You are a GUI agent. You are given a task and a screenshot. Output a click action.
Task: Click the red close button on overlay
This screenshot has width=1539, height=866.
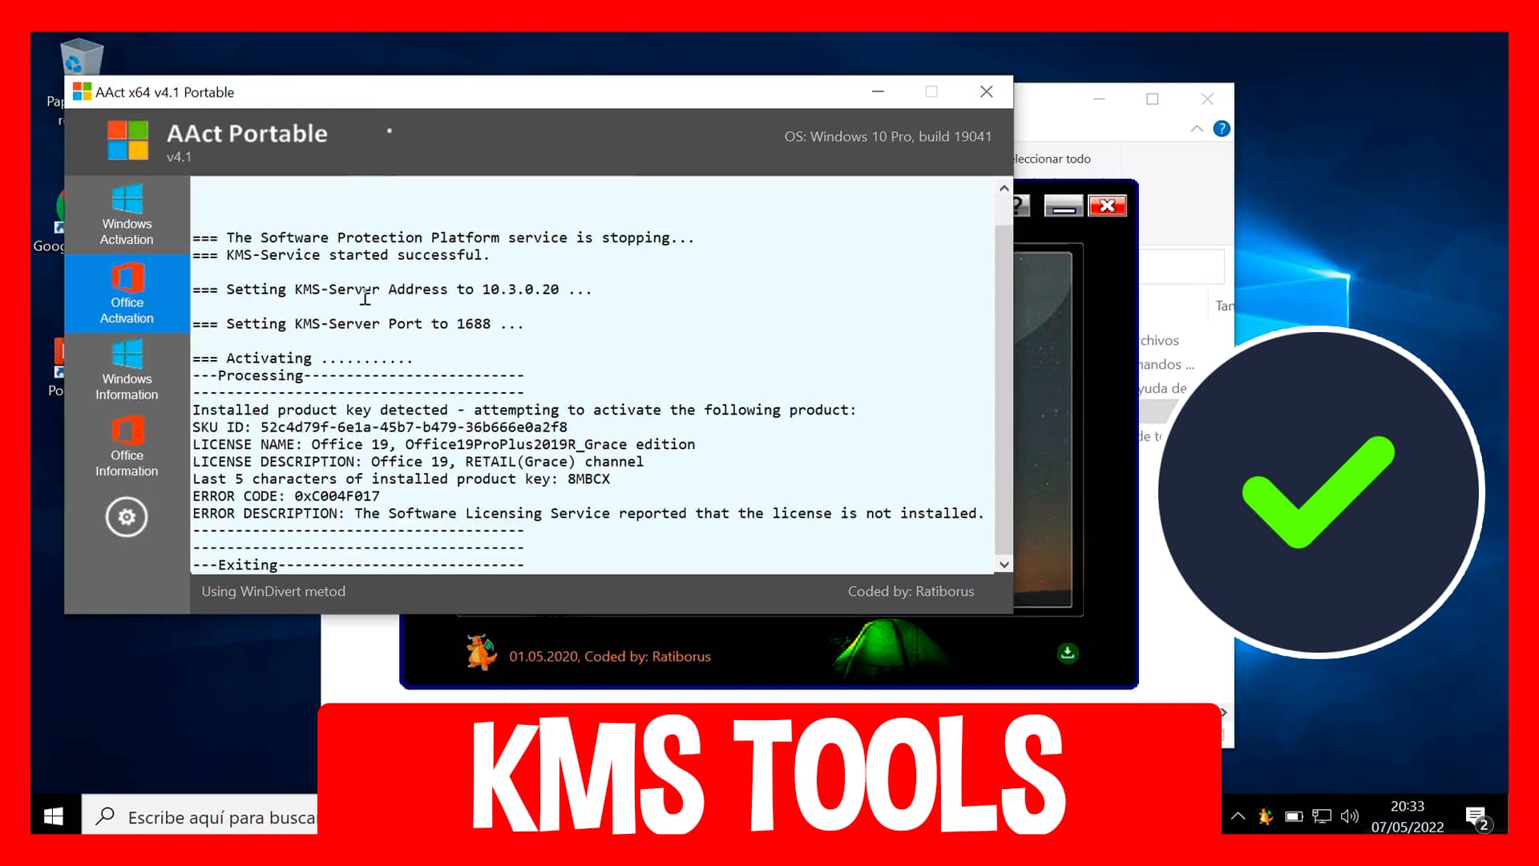coord(1107,204)
